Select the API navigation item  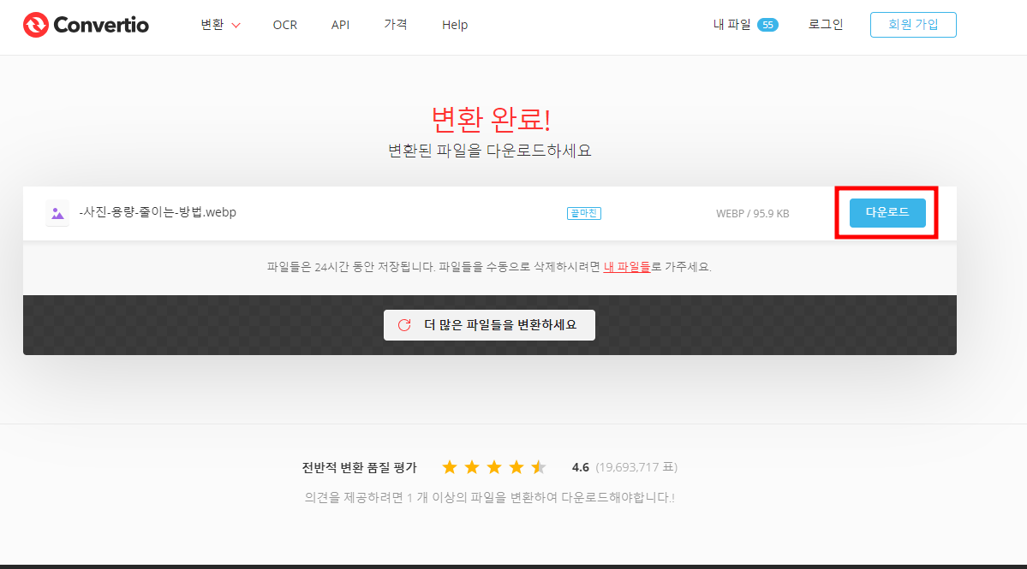pos(340,25)
